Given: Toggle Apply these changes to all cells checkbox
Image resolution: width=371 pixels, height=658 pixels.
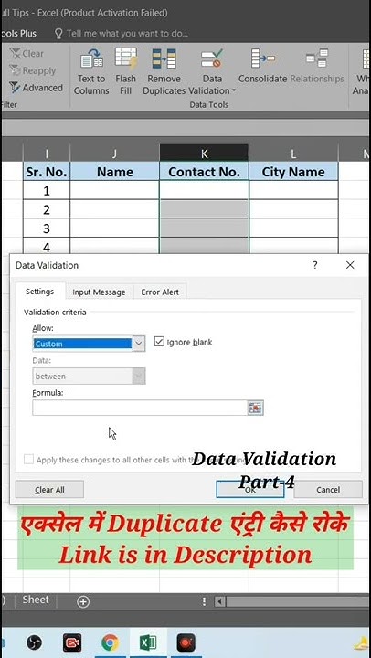Looking at the screenshot, I should tap(28, 459).
